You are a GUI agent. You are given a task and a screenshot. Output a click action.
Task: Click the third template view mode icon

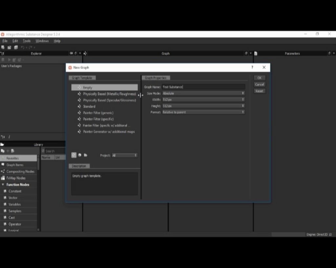86,155
